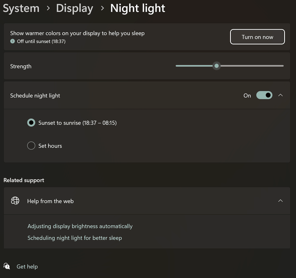Click the Night light page title
Viewport: 296px width, 278px height.
click(138, 8)
